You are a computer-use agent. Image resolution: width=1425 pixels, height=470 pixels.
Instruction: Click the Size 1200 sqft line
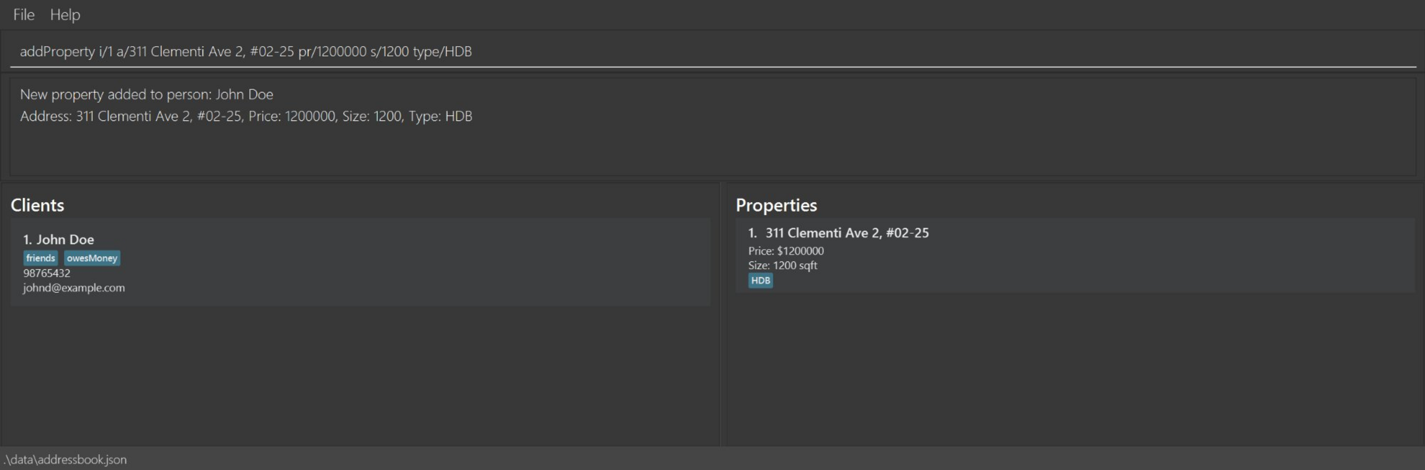[782, 265]
